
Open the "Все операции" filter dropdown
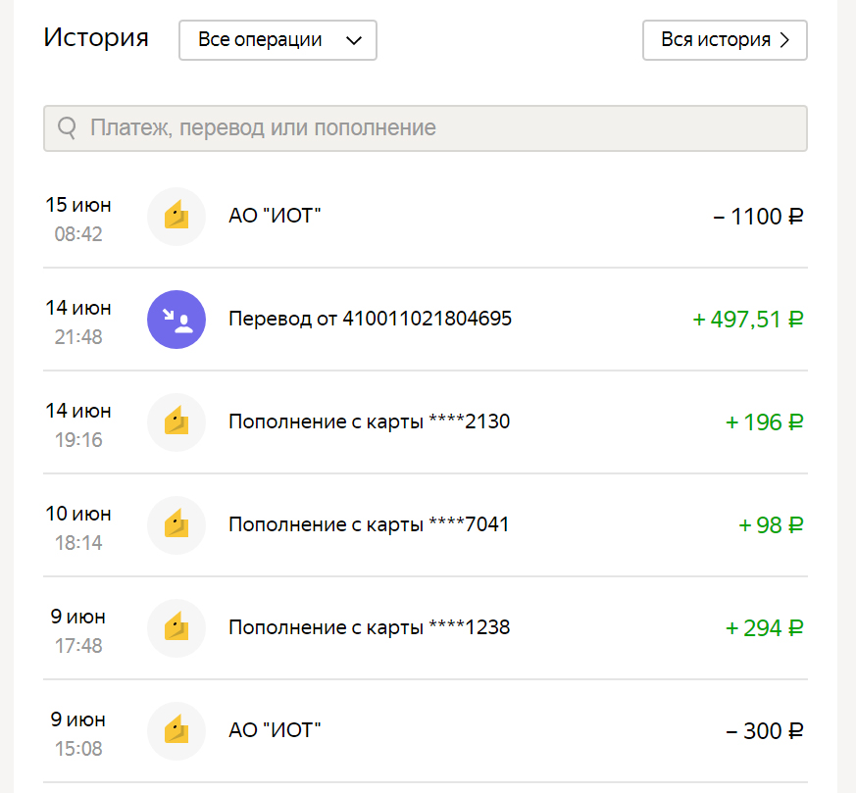click(277, 40)
